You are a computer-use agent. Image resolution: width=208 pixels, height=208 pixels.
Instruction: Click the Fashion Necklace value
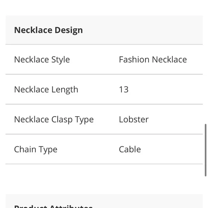coord(153,60)
